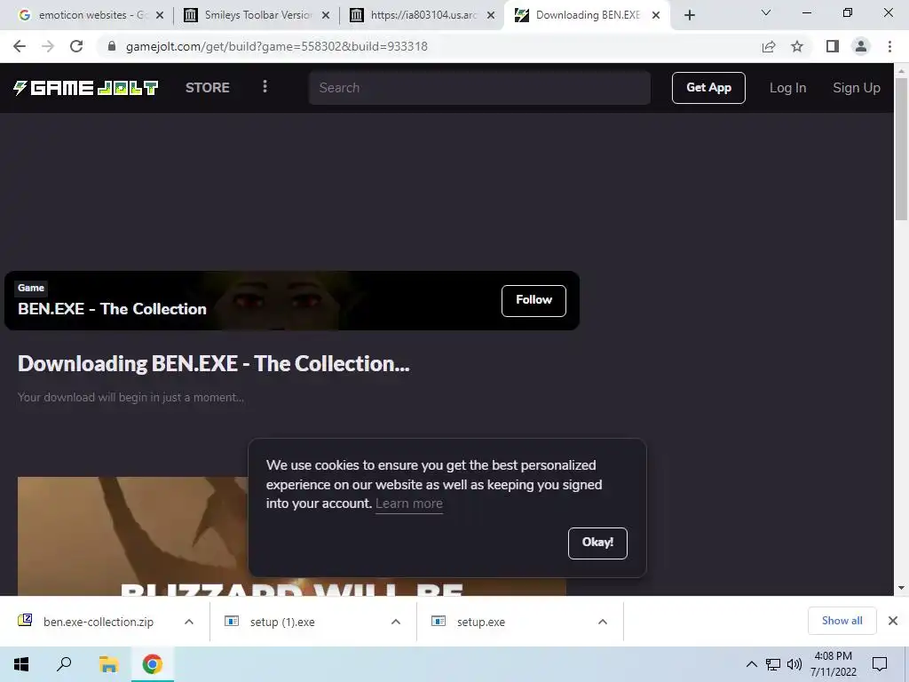The height and width of the screenshot is (682, 909).
Task: Click the Blizzard ad thumbnail
Action: (x=133, y=535)
